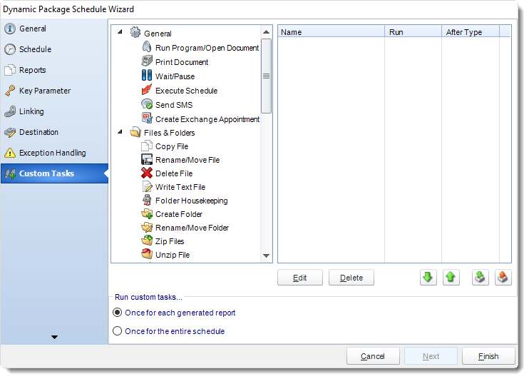The image size is (529, 379).
Task: Select the Rename/Move Folder task label
Action: [192, 228]
